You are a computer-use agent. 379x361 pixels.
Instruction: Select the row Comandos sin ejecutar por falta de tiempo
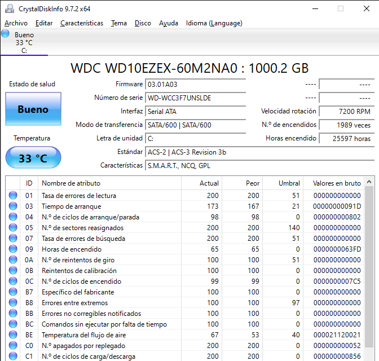coord(185,324)
